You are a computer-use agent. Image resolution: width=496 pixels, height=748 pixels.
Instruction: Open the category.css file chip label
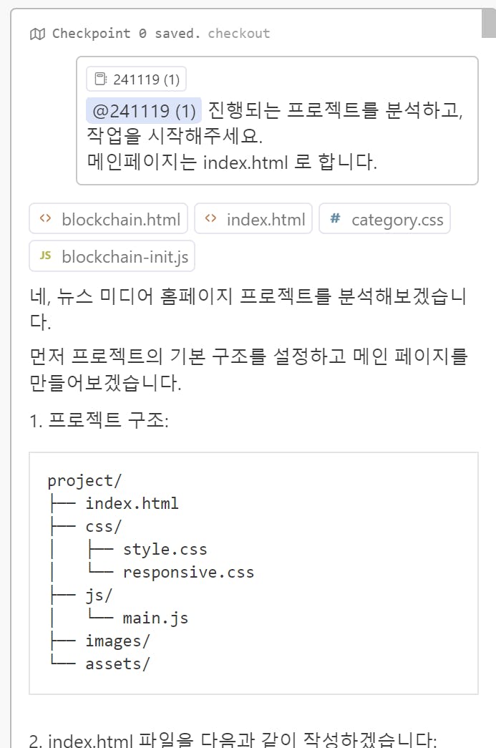(397, 219)
